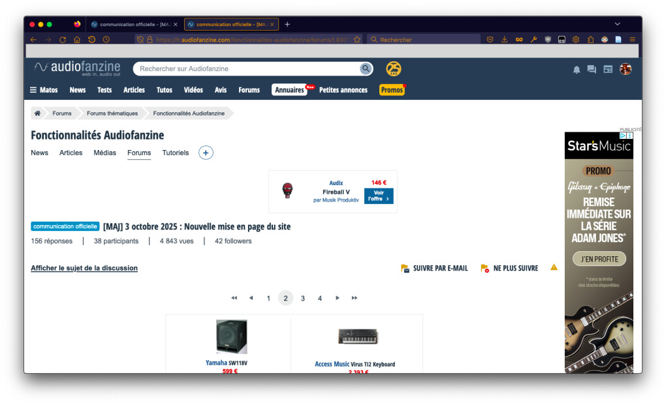Open the News menu in navigation bar
This screenshot has width=666, height=405.
pyautogui.click(x=78, y=90)
